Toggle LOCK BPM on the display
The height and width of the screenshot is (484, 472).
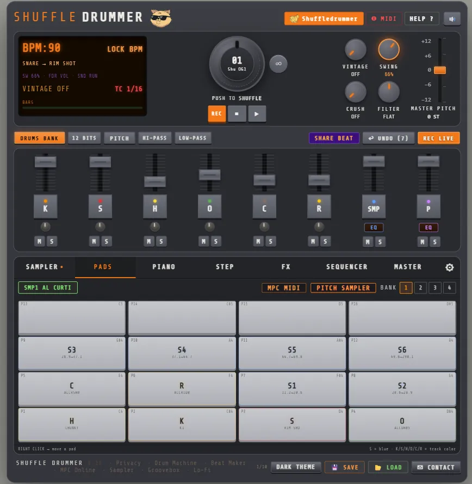pos(125,49)
